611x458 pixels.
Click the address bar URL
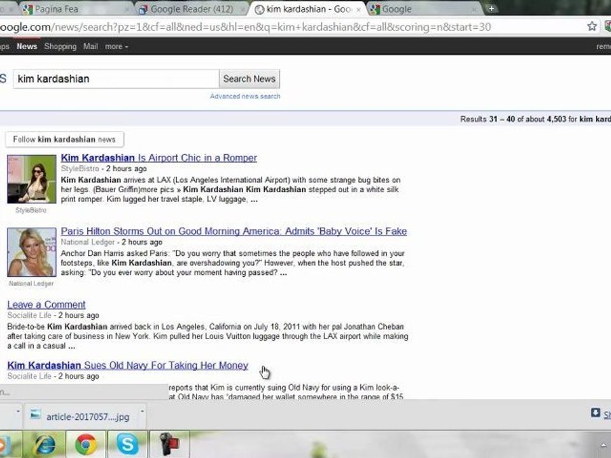246,27
